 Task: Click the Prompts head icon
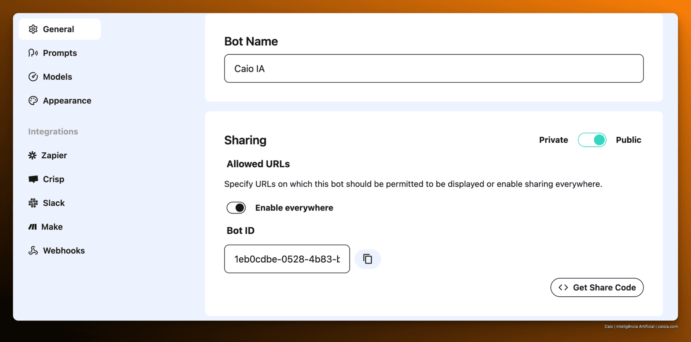click(x=33, y=53)
